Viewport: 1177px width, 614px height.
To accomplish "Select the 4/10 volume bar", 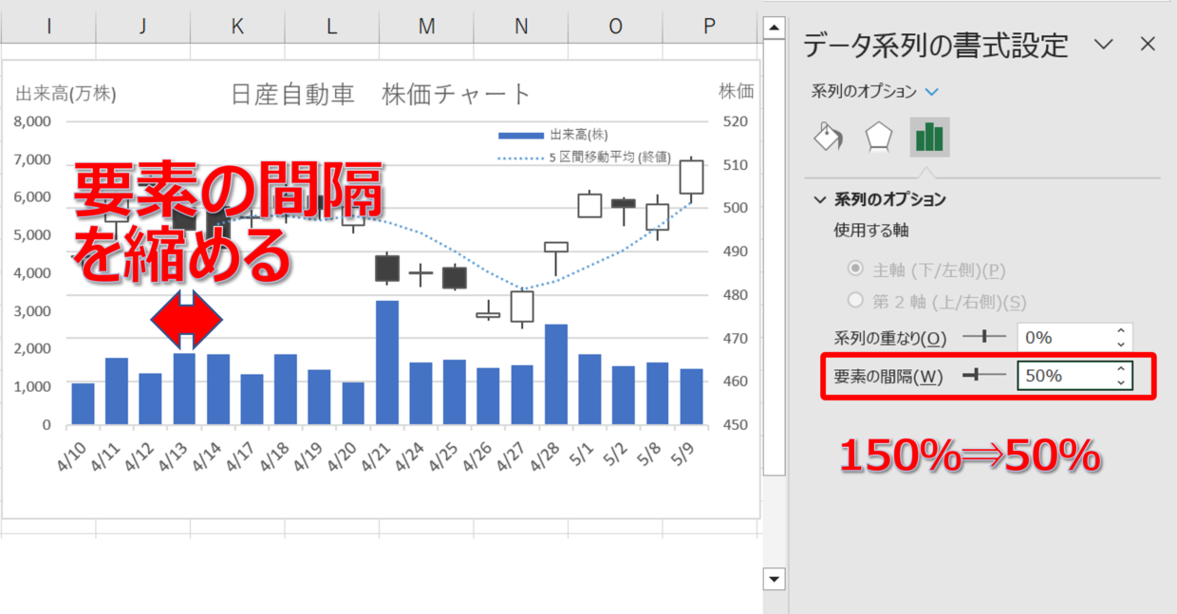I will 83,403.
